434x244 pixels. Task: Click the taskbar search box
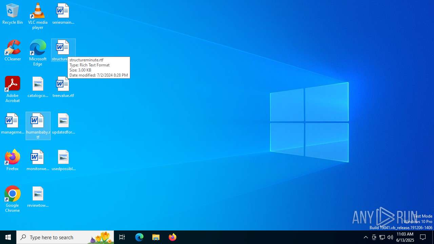65,237
